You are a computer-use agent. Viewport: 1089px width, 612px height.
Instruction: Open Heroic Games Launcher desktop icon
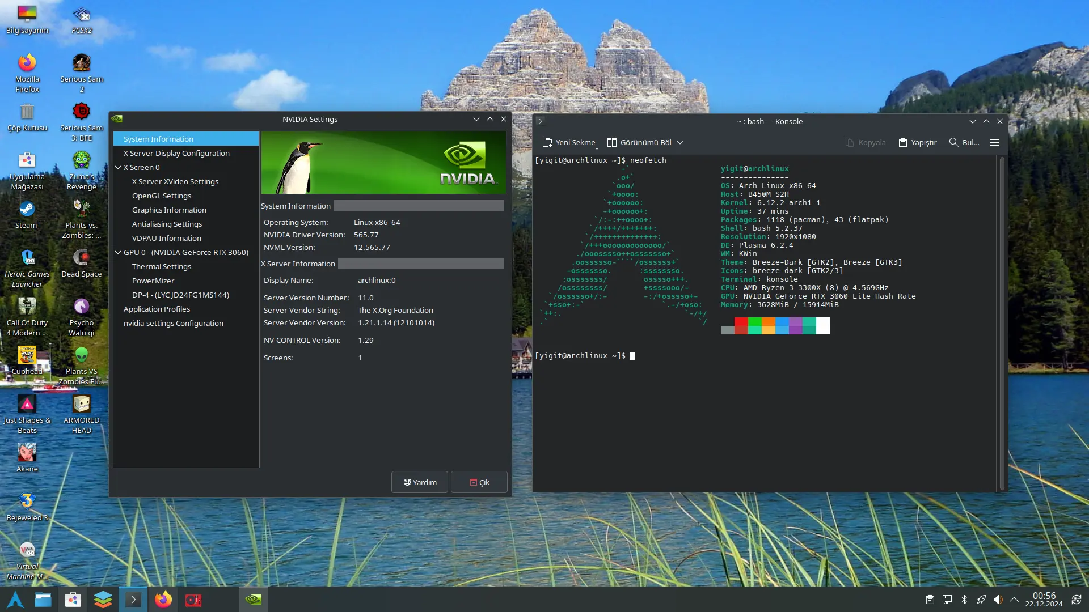click(x=27, y=268)
